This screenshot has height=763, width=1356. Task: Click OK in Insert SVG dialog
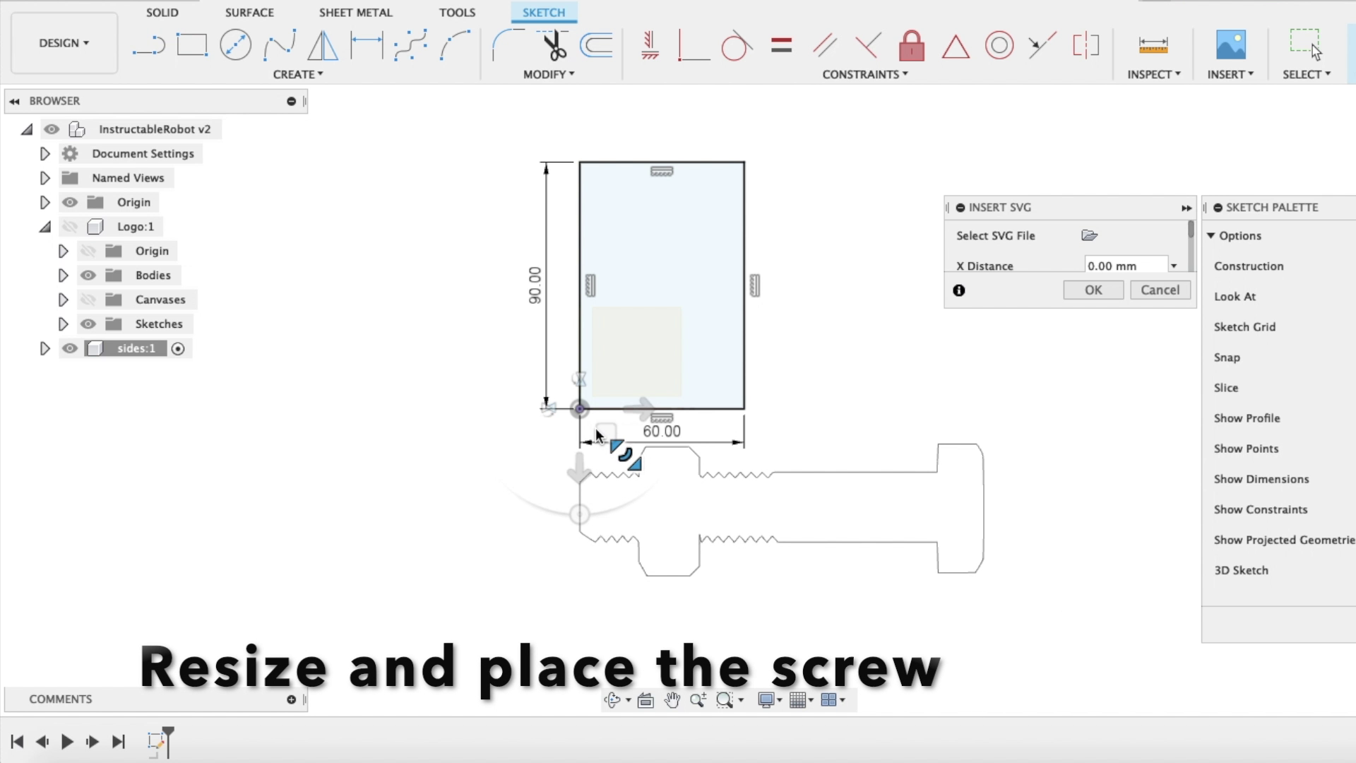click(1093, 290)
